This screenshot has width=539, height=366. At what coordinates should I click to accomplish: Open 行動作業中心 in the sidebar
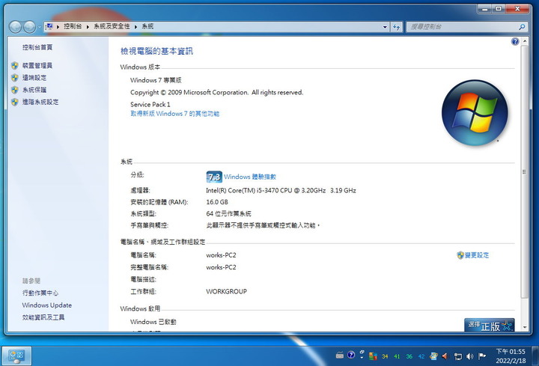40,293
